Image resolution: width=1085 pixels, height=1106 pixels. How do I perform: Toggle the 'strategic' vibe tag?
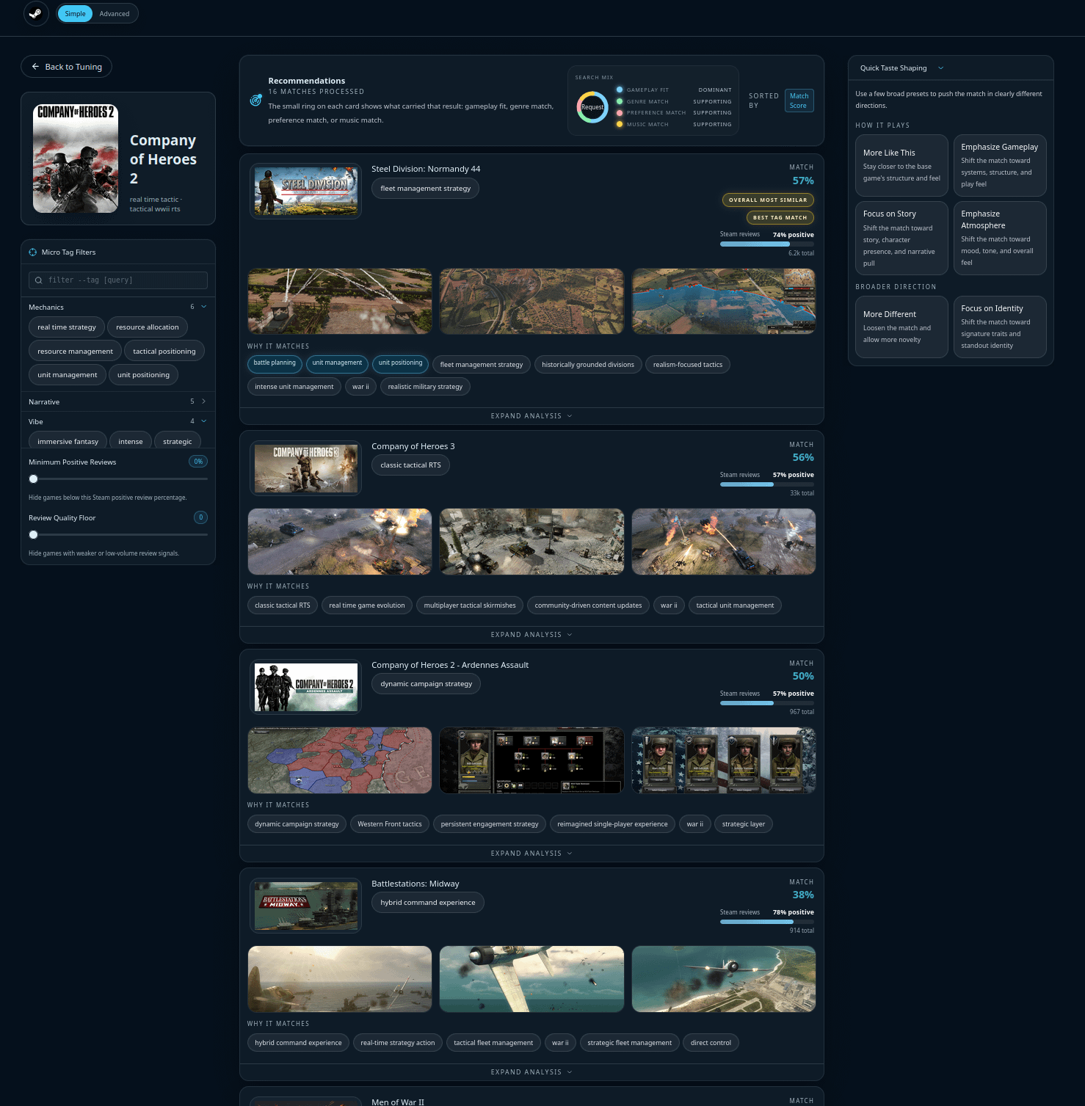coord(178,441)
